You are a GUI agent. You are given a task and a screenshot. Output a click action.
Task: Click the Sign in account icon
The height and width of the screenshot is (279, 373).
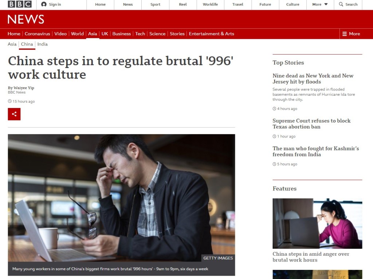(x=44, y=4)
